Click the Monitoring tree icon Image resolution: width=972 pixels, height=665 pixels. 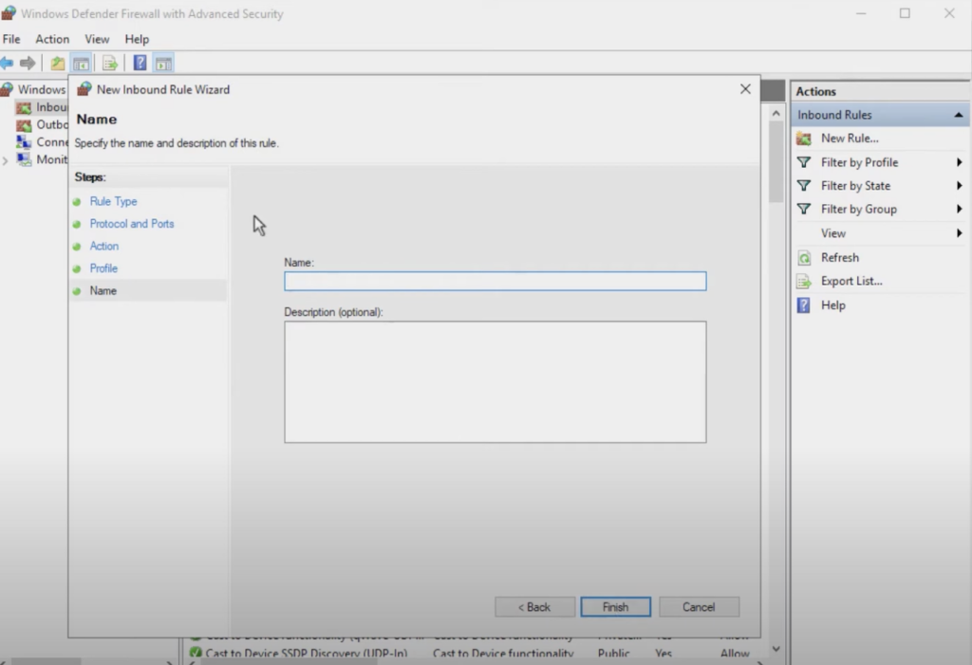pyautogui.click(x=24, y=159)
